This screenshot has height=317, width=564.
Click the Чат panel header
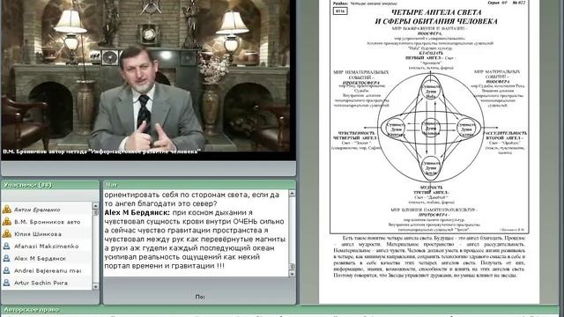click(199, 185)
